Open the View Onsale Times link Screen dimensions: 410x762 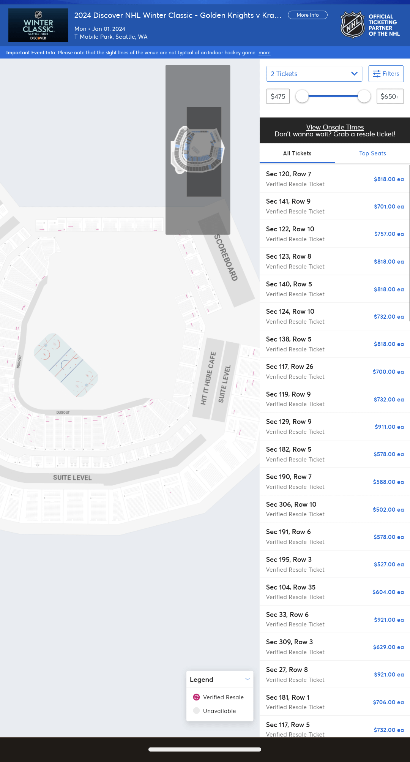click(335, 127)
